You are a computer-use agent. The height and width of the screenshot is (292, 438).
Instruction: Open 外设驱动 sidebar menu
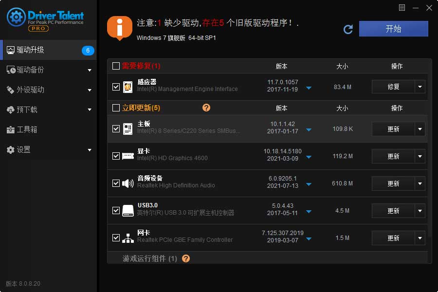[48, 90]
